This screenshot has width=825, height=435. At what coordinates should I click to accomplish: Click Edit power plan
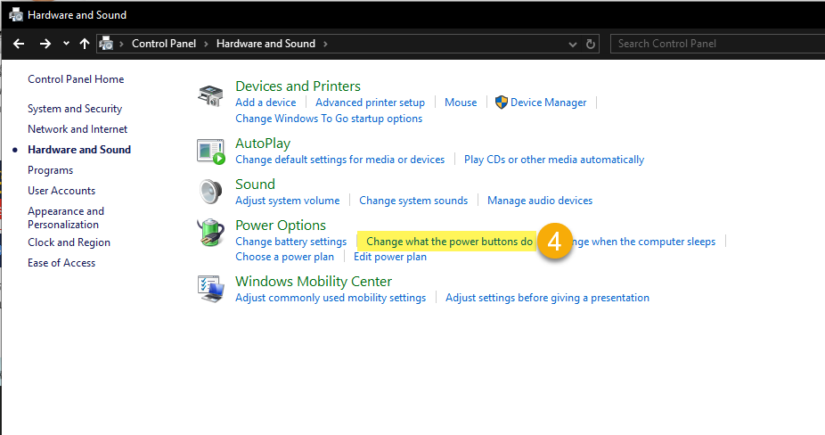[x=390, y=257]
